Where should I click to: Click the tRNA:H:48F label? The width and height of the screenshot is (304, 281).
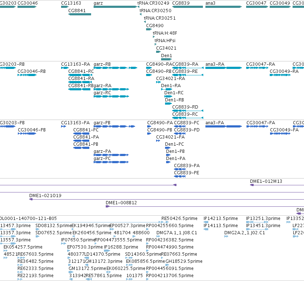click(165, 33)
